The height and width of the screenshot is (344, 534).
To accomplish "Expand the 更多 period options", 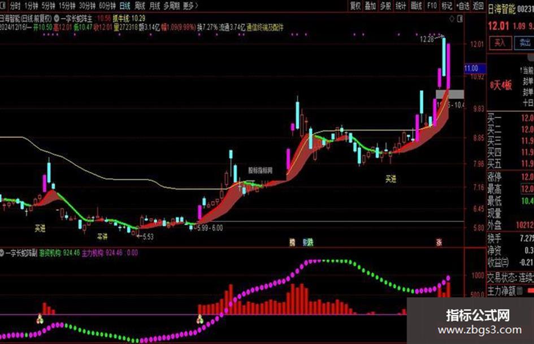I will (190, 6).
